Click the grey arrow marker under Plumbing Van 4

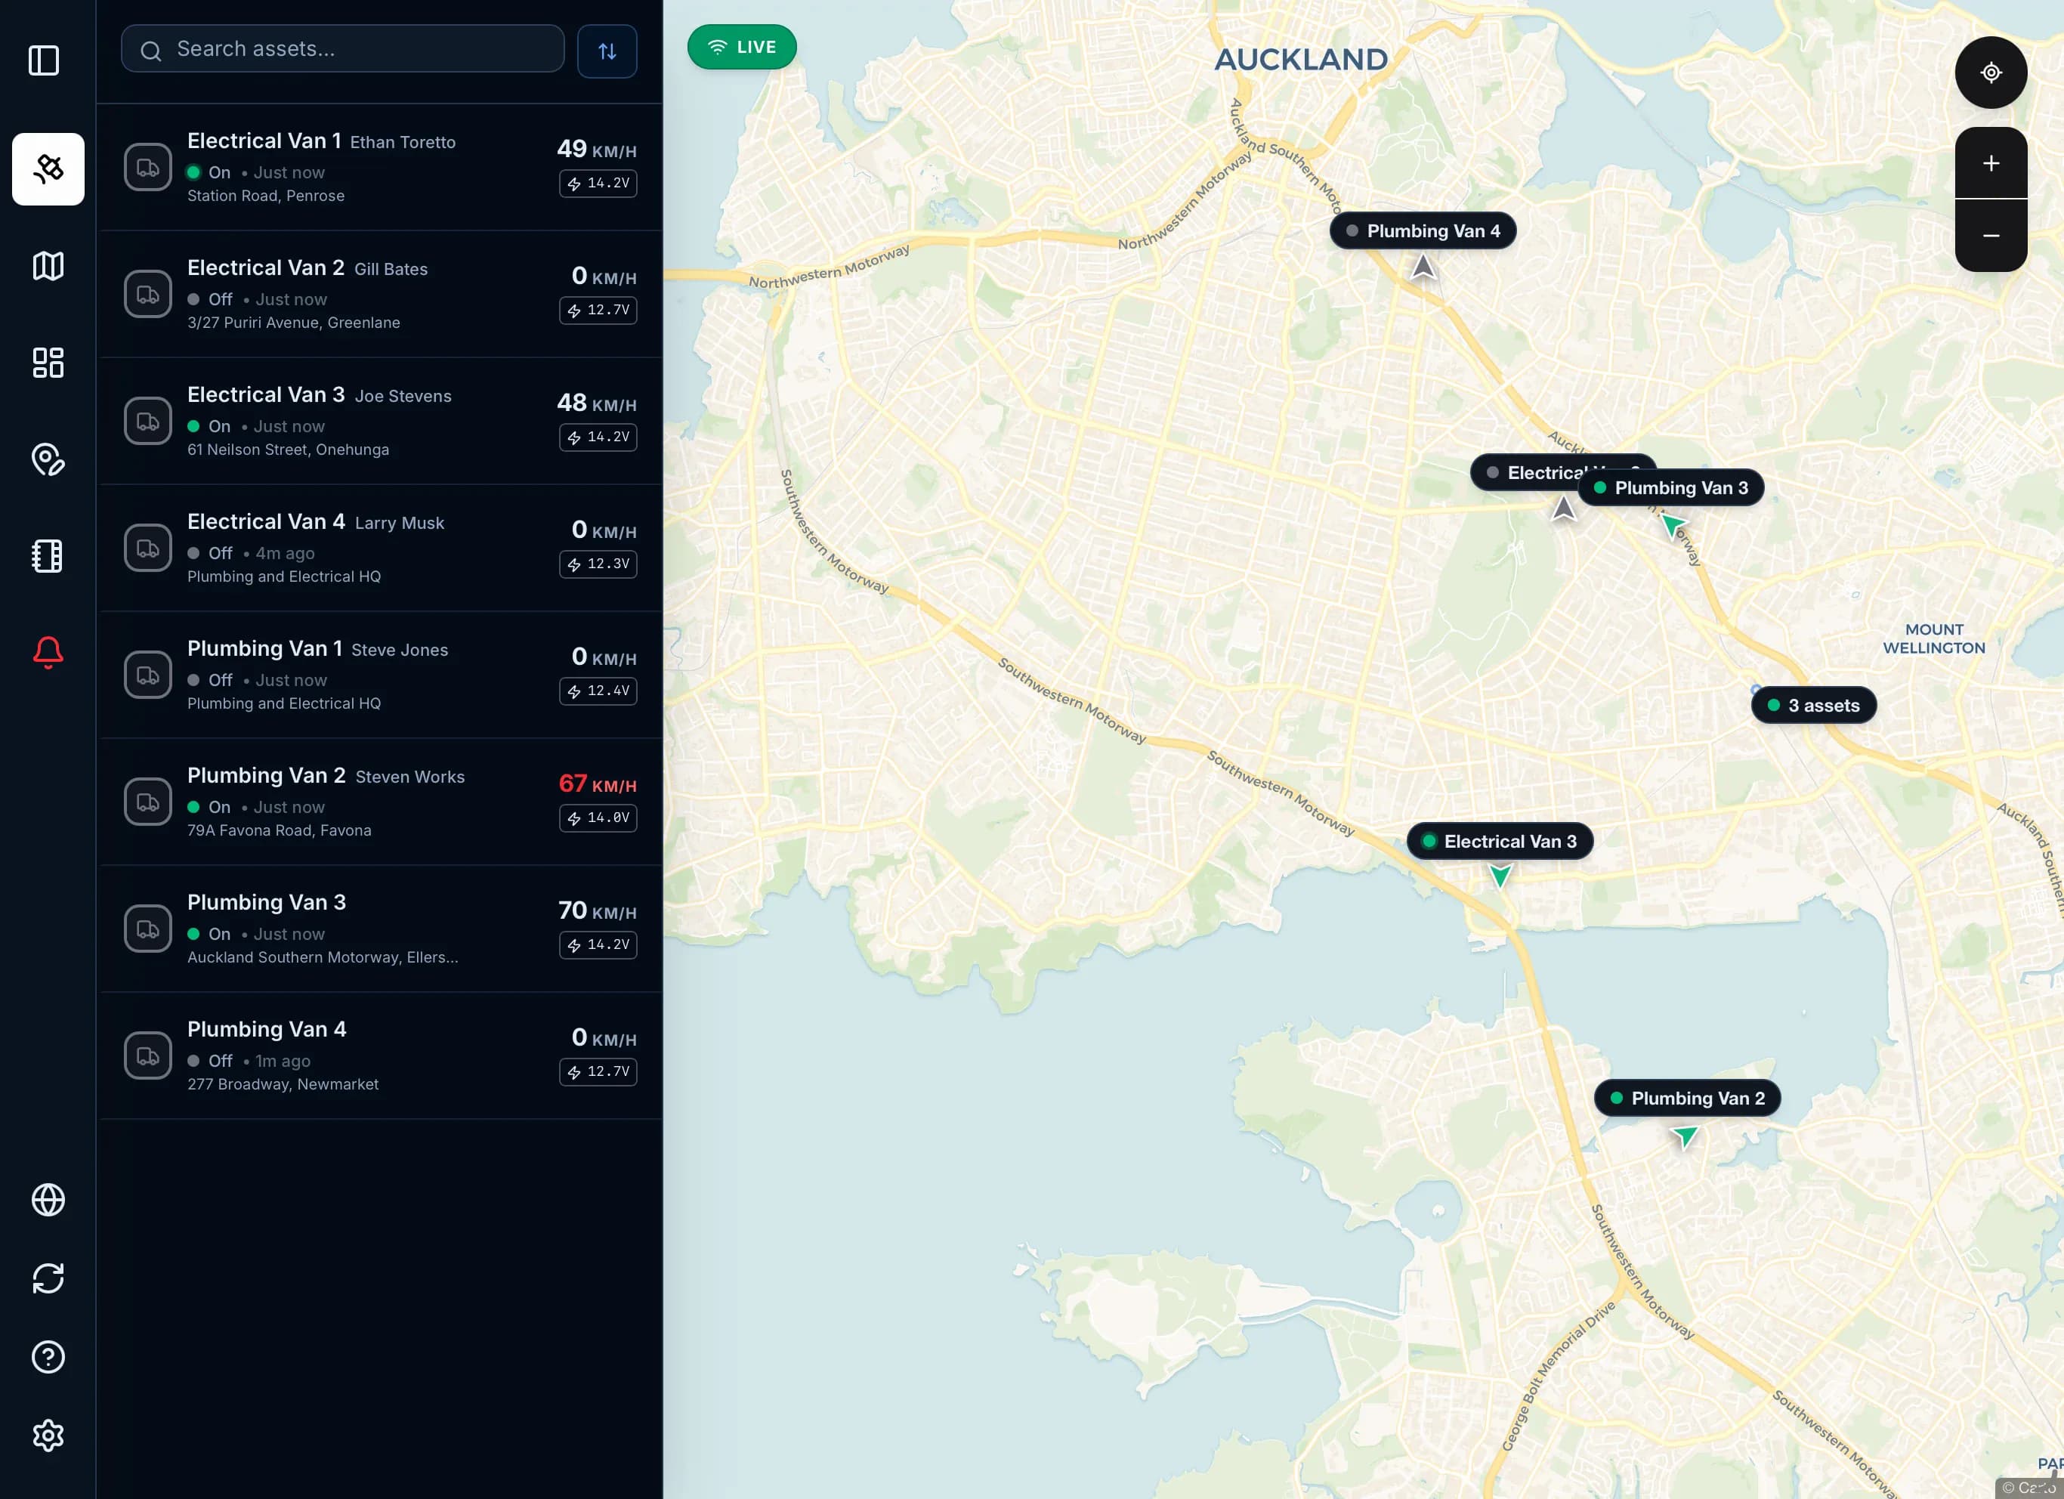click(x=1423, y=267)
